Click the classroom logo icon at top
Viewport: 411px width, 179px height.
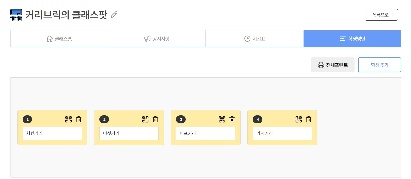(x=16, y=15)
